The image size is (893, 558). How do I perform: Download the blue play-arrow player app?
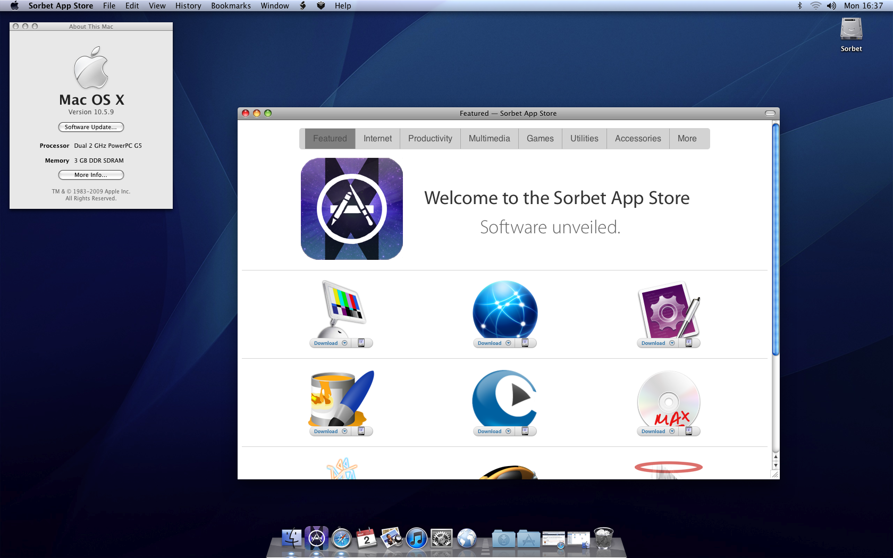490,431
